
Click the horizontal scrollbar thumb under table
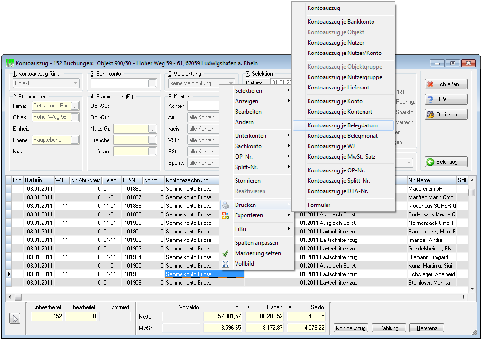coord(18,297)
